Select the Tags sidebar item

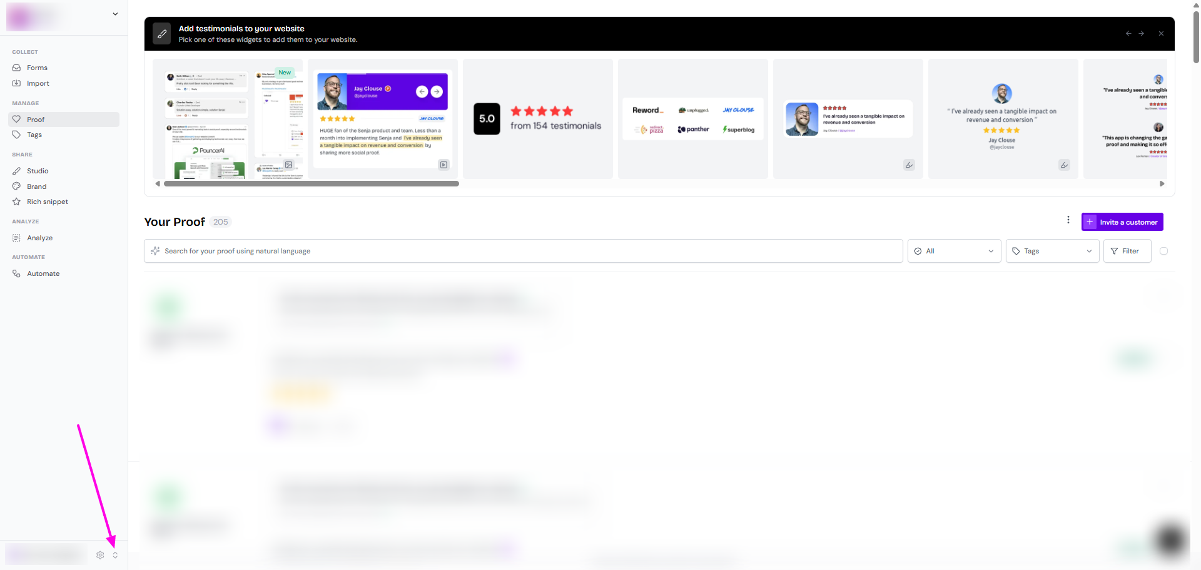[34, 135]
